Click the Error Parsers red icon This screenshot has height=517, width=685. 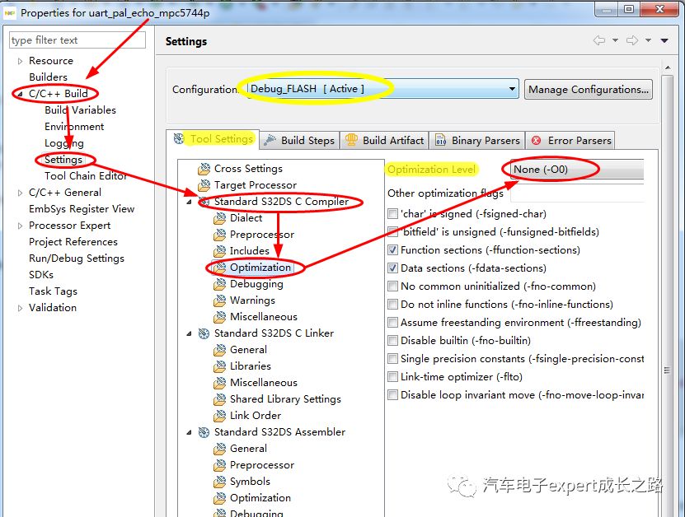536,141
